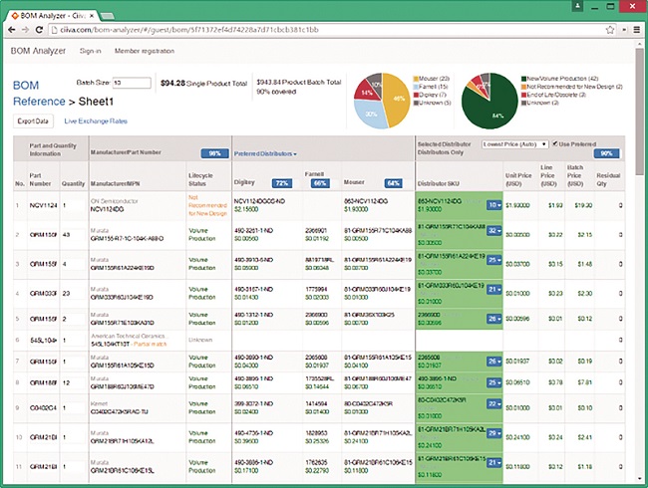The image size is (648, 488).
Task: Click the Digikey 72% coverage badge
Action: coord(282,183)
